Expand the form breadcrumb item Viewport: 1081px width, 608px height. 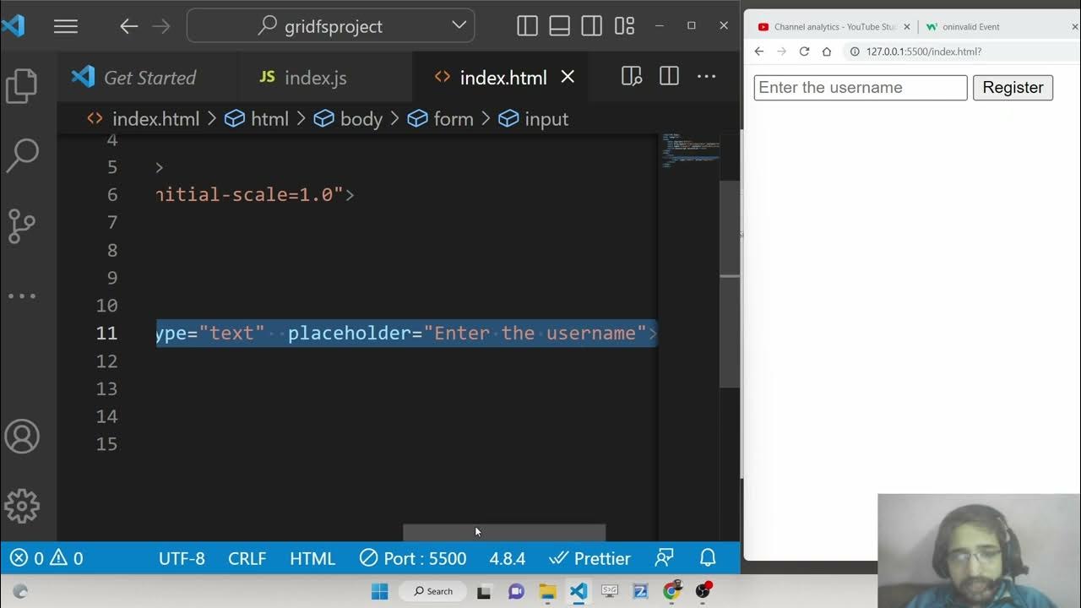click(x=453, y=119)
